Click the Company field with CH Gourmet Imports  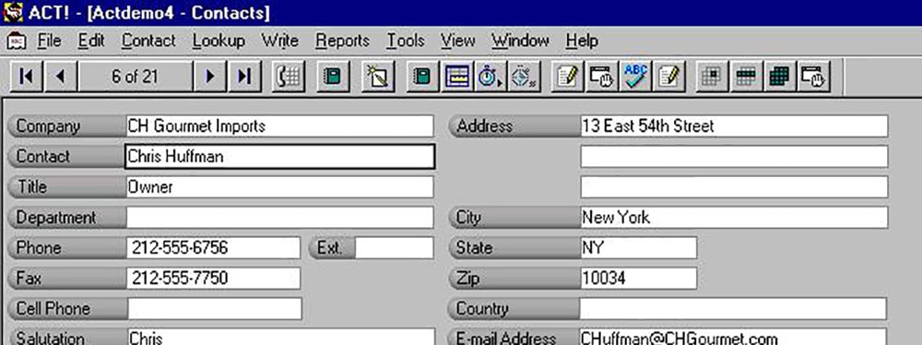pyautogui.click(x=280, y=126)
